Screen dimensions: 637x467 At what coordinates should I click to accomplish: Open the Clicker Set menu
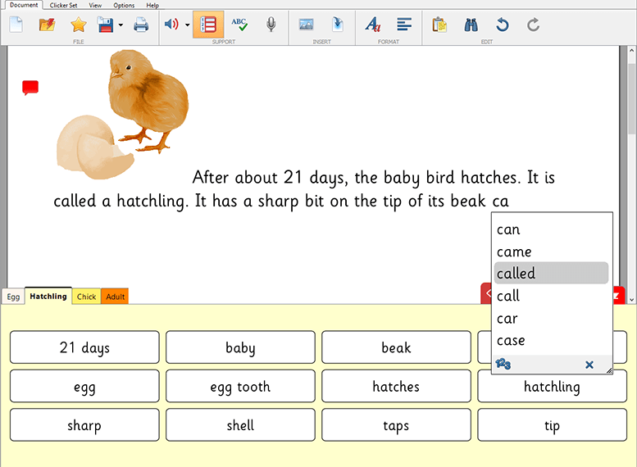[63, 5]
